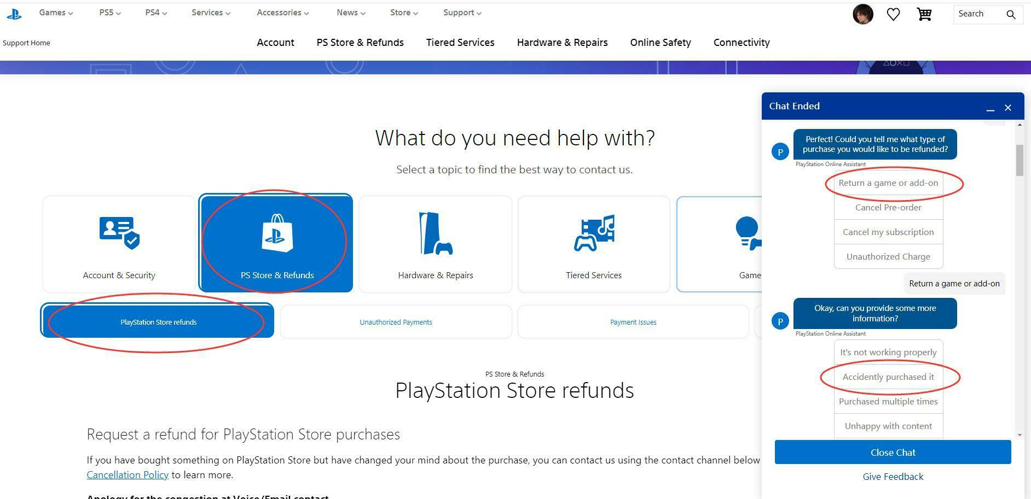Select Payment Issues subtopic
The width and height of the screenshot is (1031, 499).
coord(633,322)
